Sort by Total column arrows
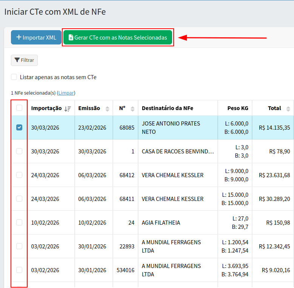Screen dimensions: 294x288 point(288,109)
